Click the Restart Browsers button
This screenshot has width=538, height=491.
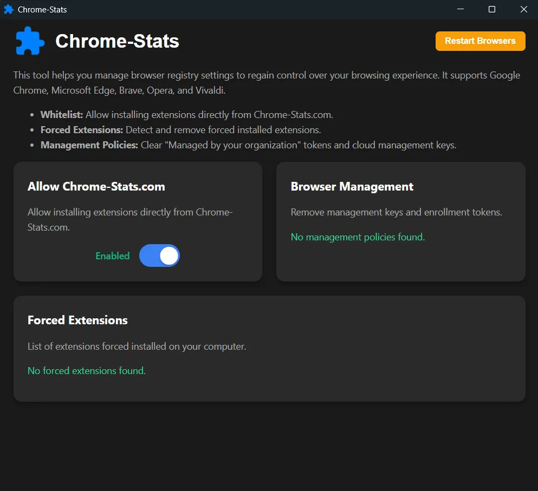[480, 41]
